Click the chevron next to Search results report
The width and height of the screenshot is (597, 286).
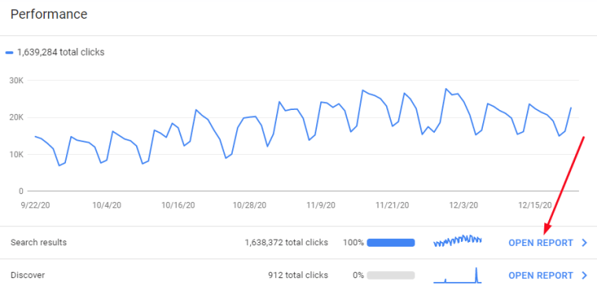click(x=585, y=243)
